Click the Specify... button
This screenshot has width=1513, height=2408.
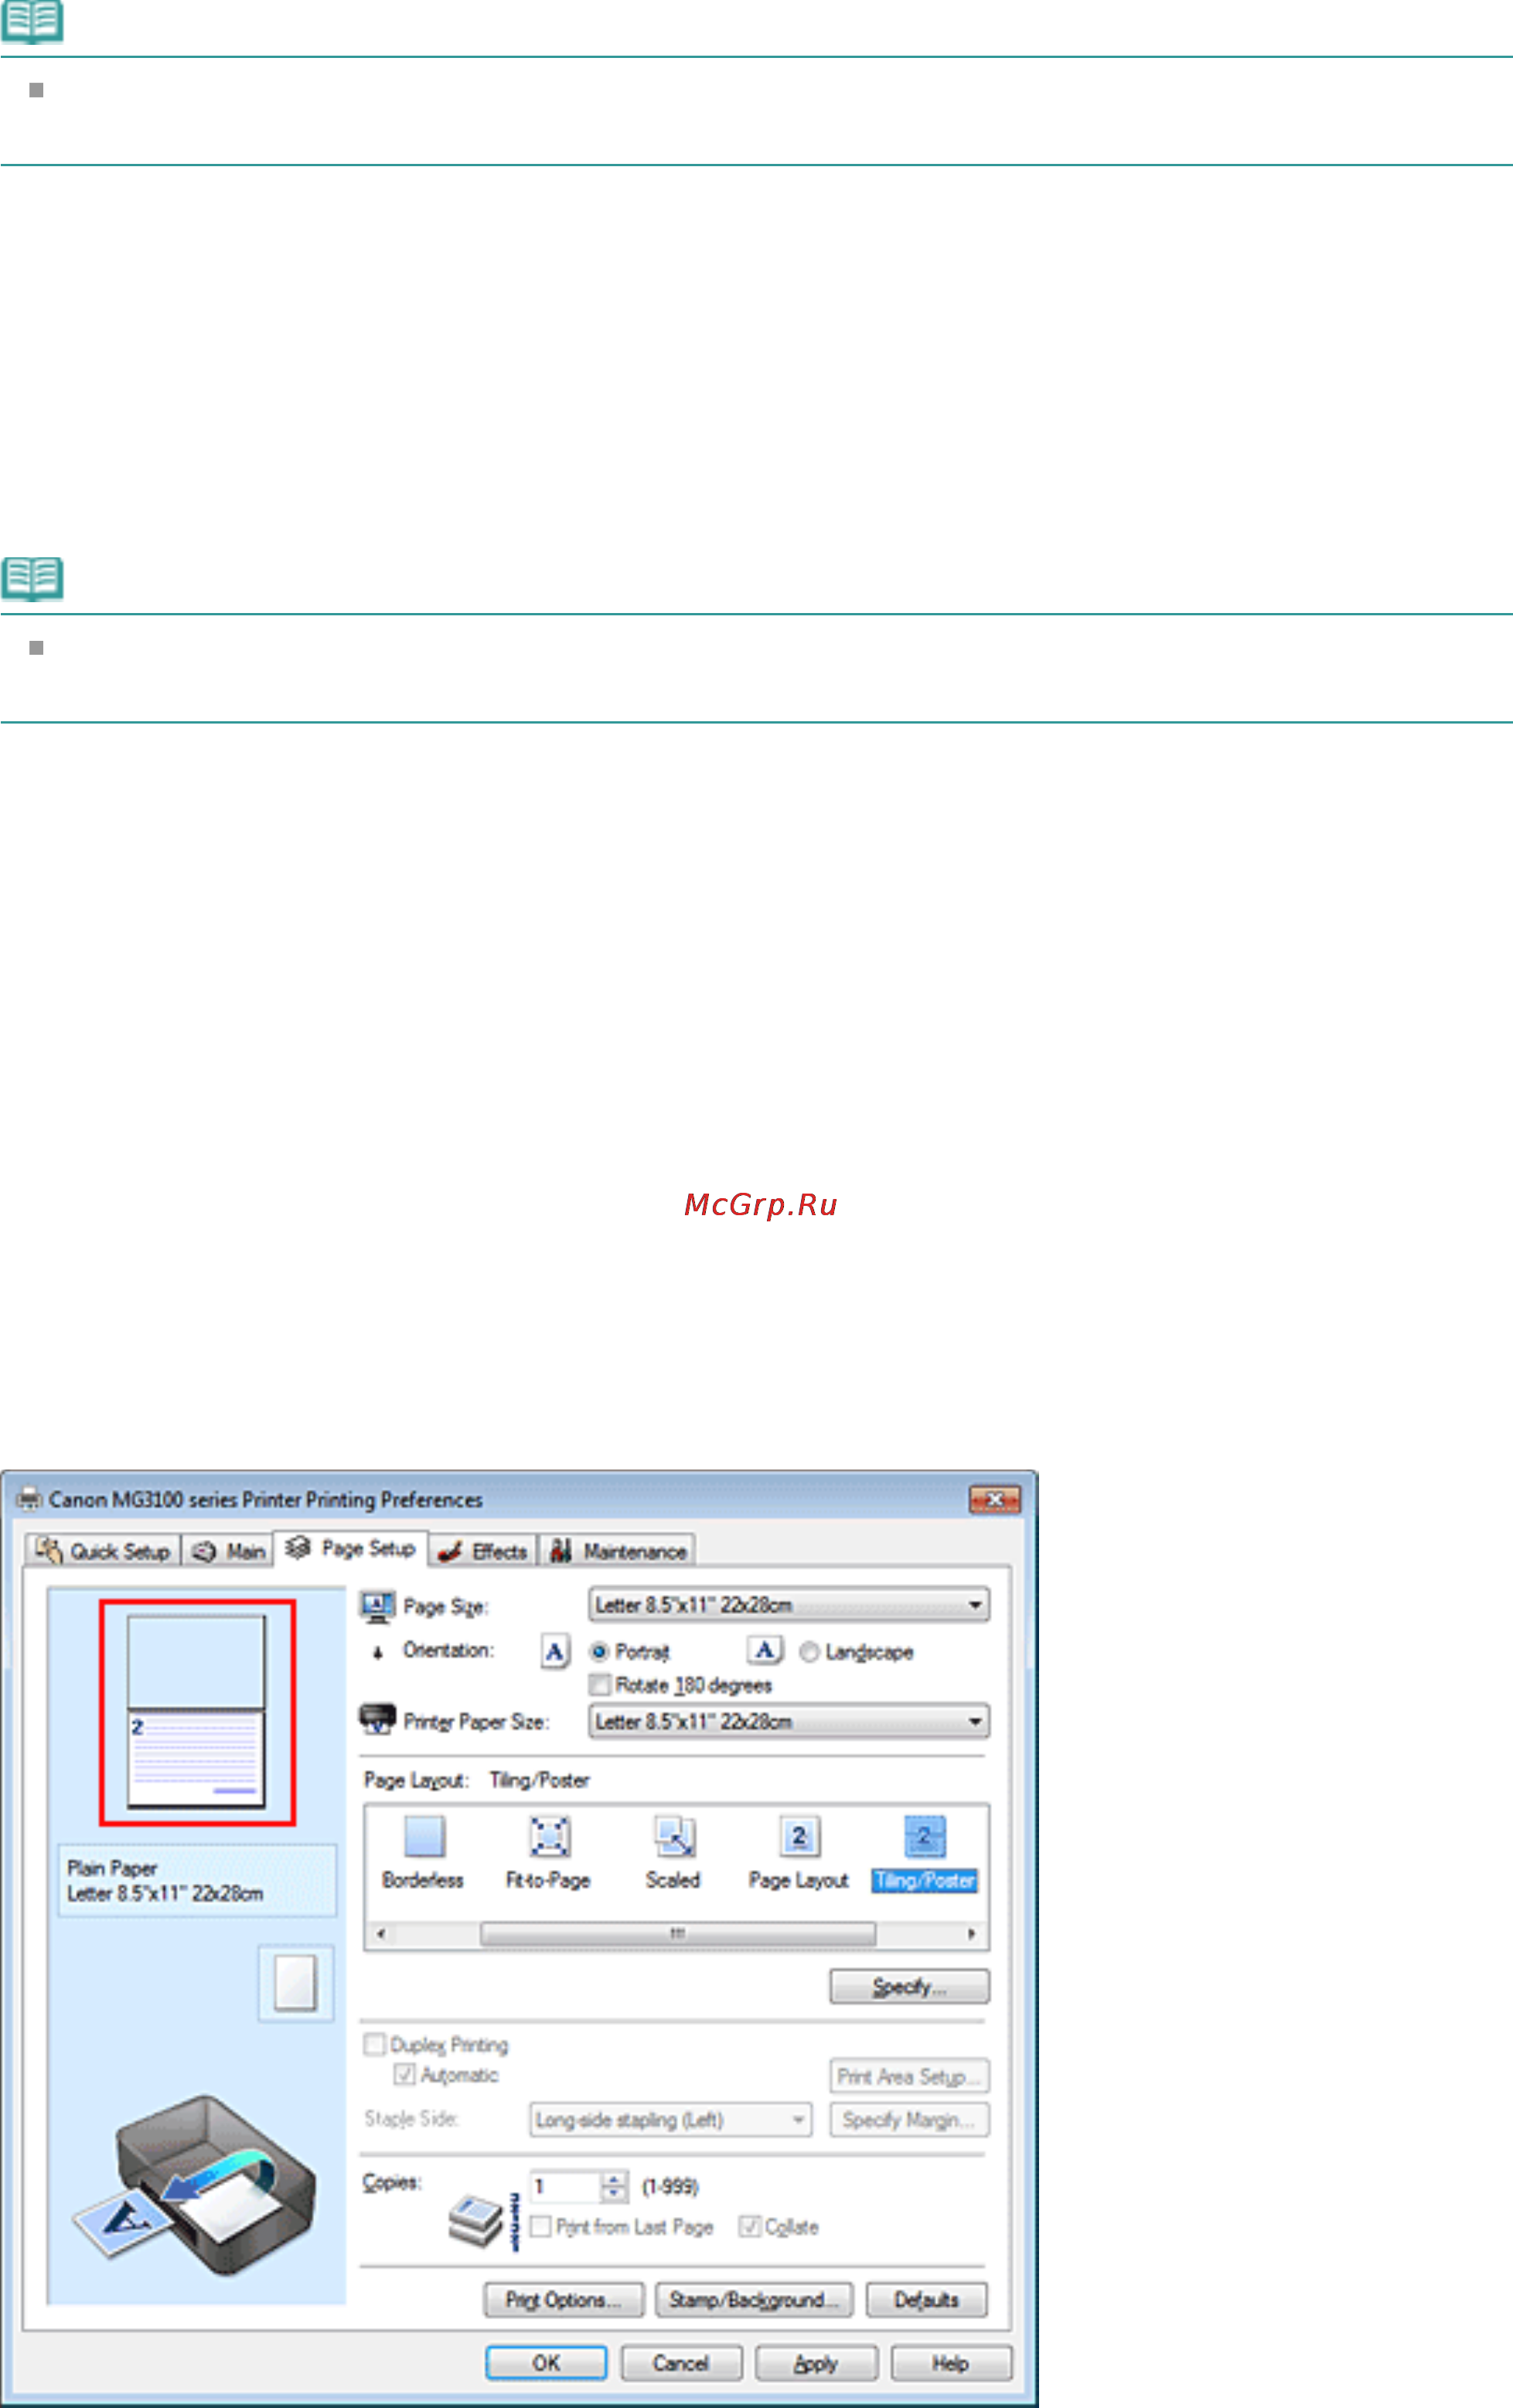click(909, 1986)
